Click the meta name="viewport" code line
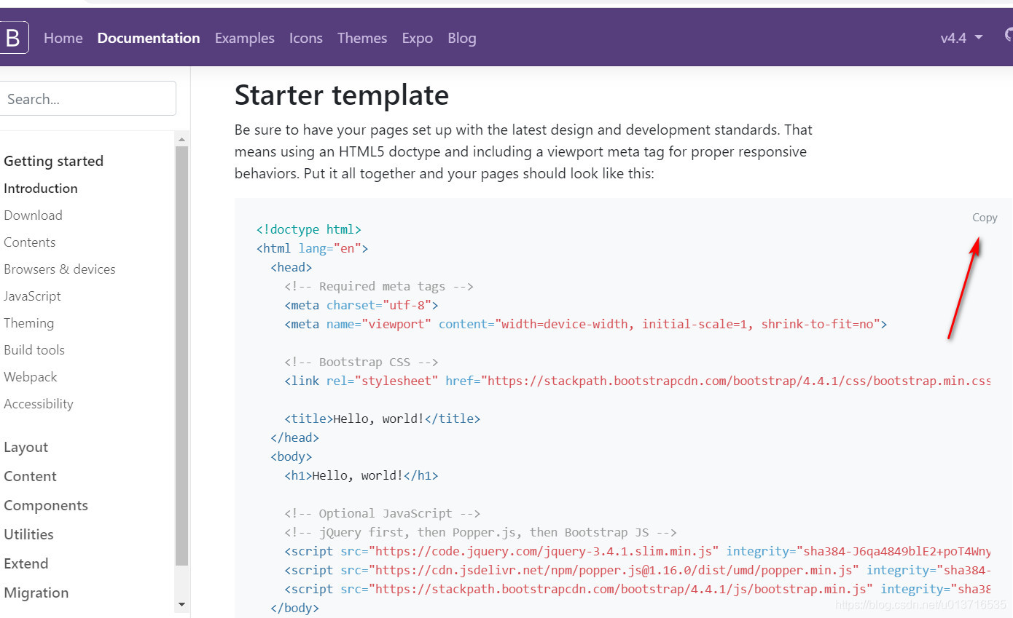Viewport: 1013px width, 618px height. [x=586, y=324]
